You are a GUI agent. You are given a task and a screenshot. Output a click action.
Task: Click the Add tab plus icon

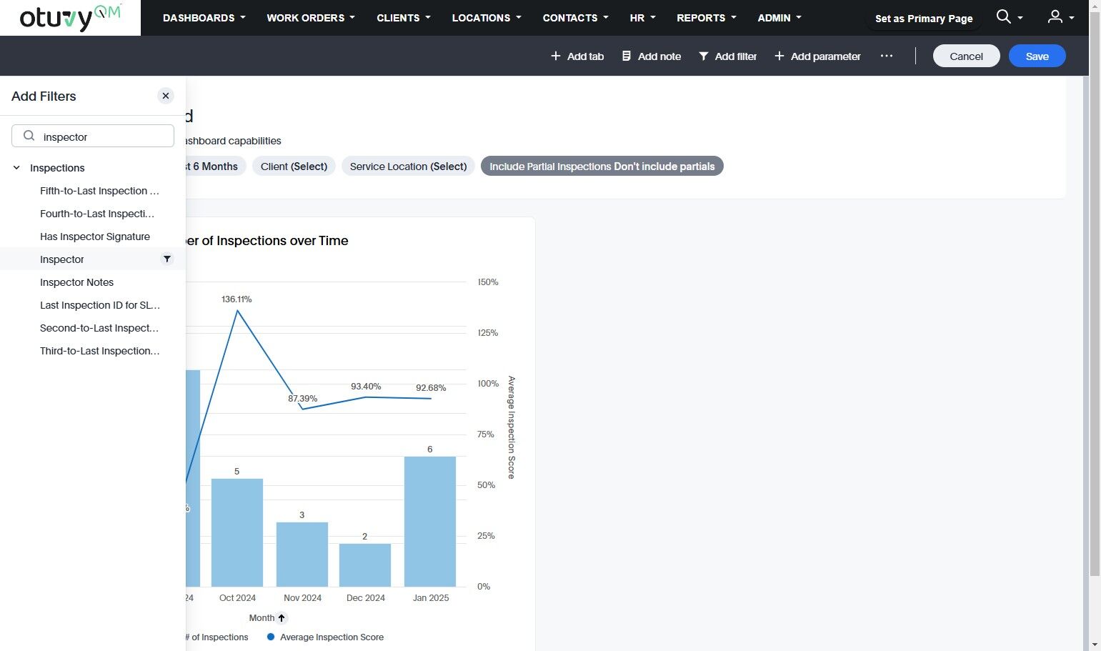555,56
